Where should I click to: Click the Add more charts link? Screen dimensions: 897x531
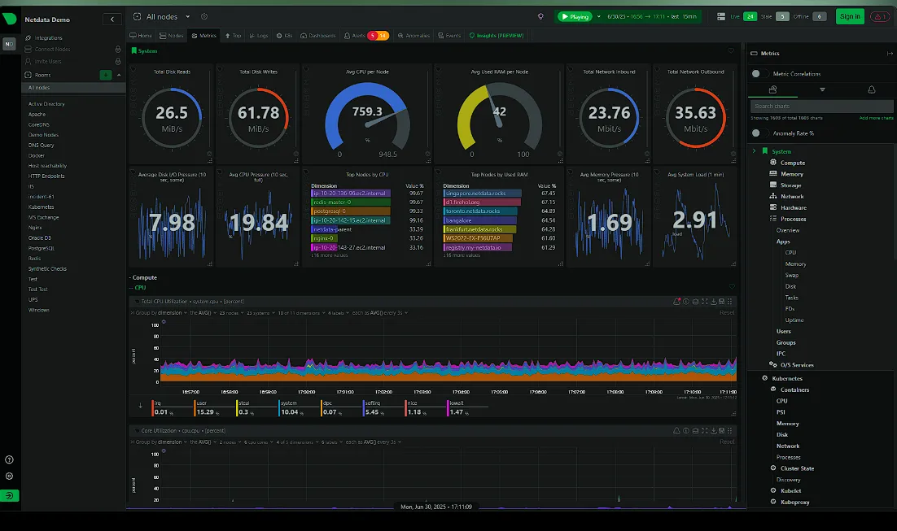pos(876,118)
